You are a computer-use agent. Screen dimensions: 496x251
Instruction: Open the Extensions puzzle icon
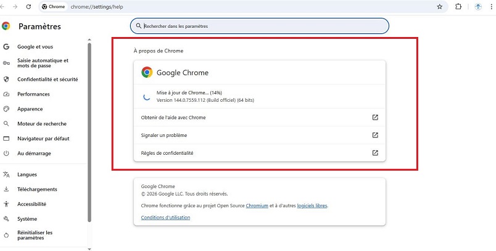458,7
